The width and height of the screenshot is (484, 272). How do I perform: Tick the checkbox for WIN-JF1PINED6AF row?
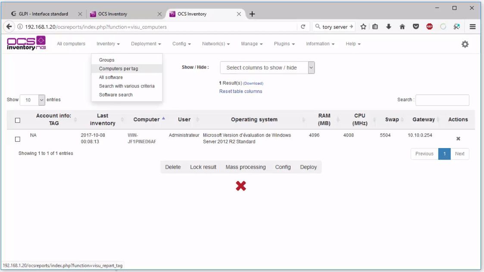tap(18, 139)
